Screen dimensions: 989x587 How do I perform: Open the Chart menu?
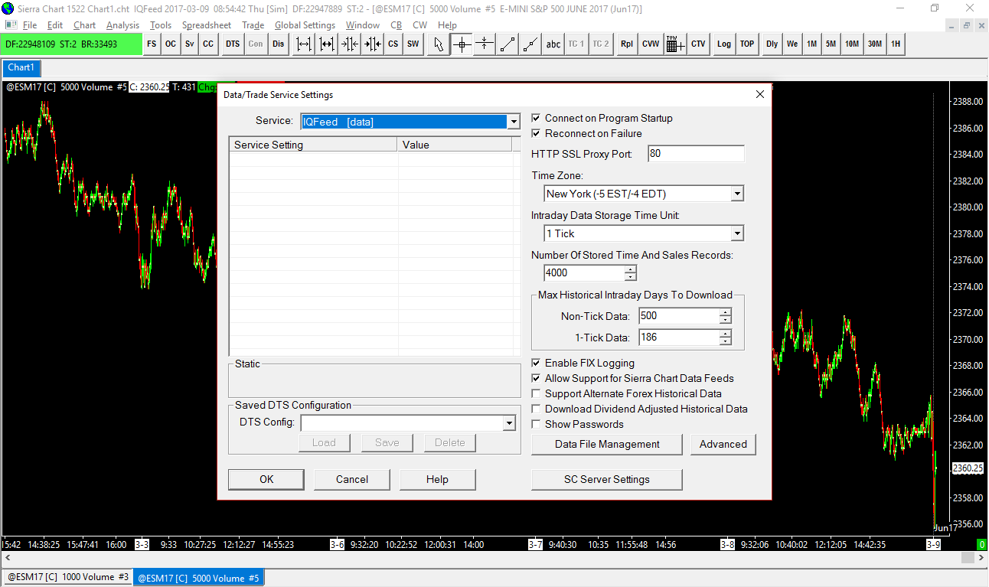coord(84,25)
